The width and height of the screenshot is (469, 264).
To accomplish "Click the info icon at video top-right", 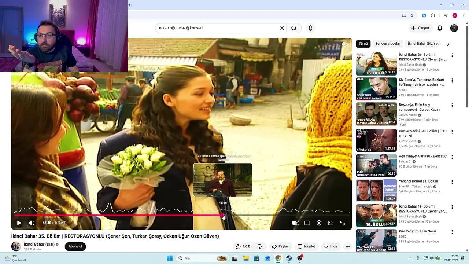I will [x=344, y=44].
